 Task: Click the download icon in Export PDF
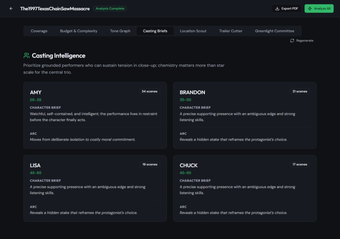click(277, 8)
